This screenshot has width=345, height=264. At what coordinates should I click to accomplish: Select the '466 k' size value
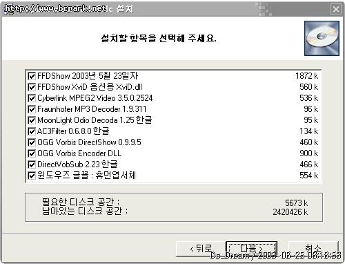click(x=309, y=164)
